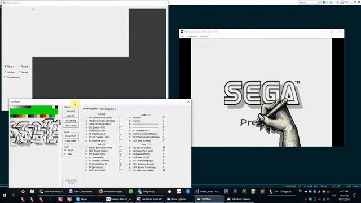Click the VRAM tile graphics preview
Viewport: 361px width, 203px height.
(34, 133)
